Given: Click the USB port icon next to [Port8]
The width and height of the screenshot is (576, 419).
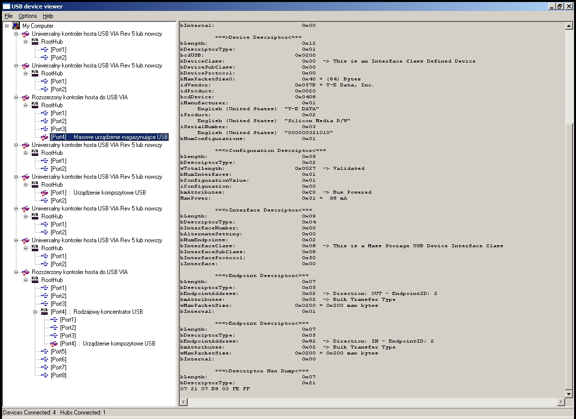Looking at the screenshot, I should (x=45, y=375).
